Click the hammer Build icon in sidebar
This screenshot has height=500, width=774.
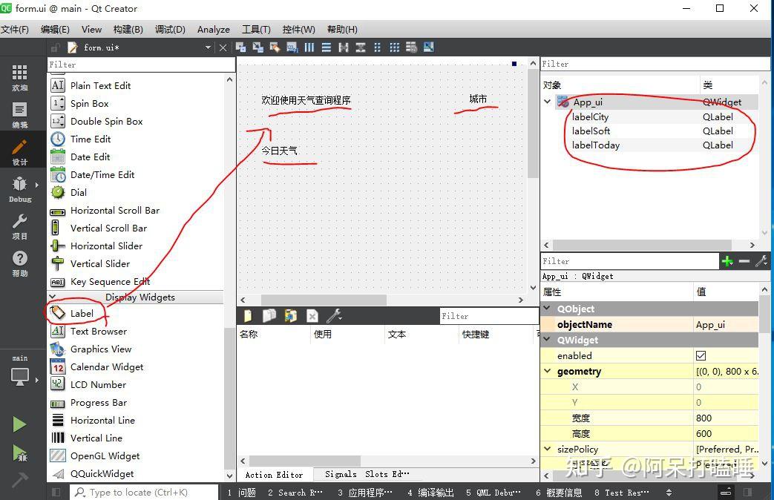tap(19, 479)
